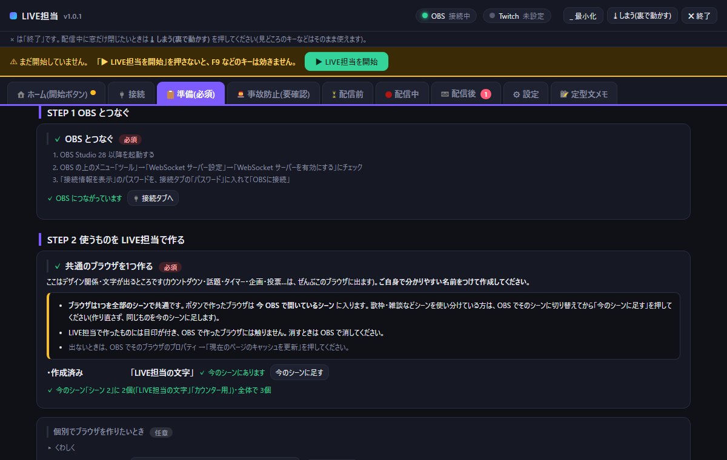Image resolution: width=727 pixels, height=460 pixels.
Task: Click the STEP 1 OBS とつなぐ heading
Action: [88, 113]
